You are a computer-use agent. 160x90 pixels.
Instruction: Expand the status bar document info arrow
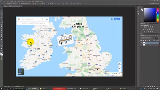[24, 87]
